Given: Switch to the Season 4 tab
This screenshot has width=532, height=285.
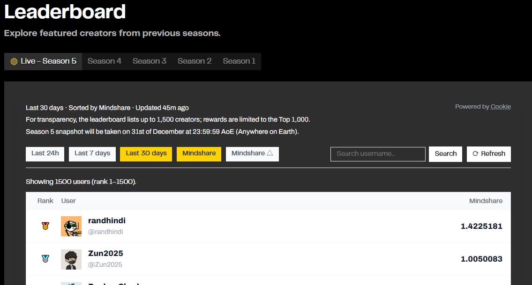Looking at the screenshot, I should [104, 61].
